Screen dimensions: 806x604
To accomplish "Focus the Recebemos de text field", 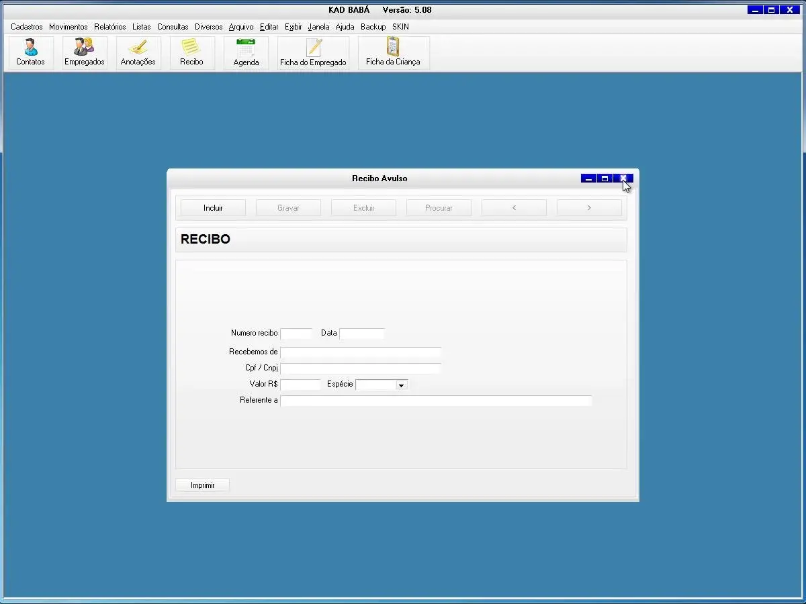I will 361,352.
